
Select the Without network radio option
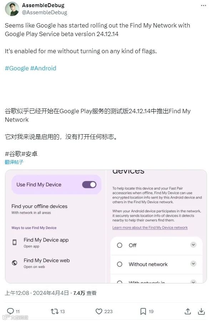pos(120,264)
